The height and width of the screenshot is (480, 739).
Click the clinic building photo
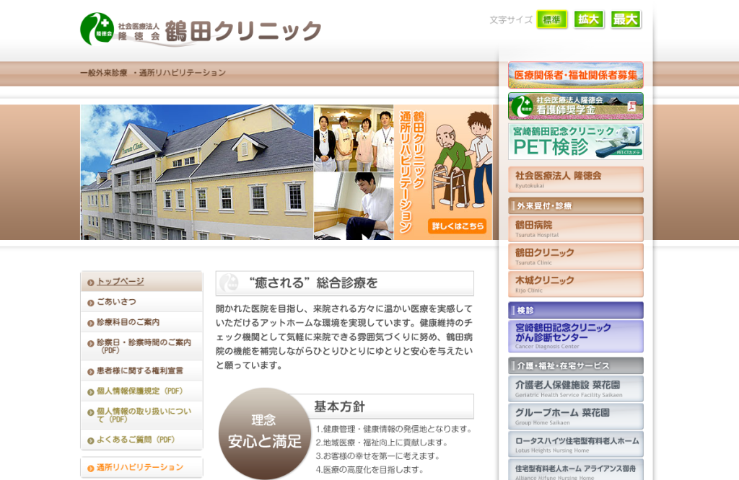[x=196, y=172]
